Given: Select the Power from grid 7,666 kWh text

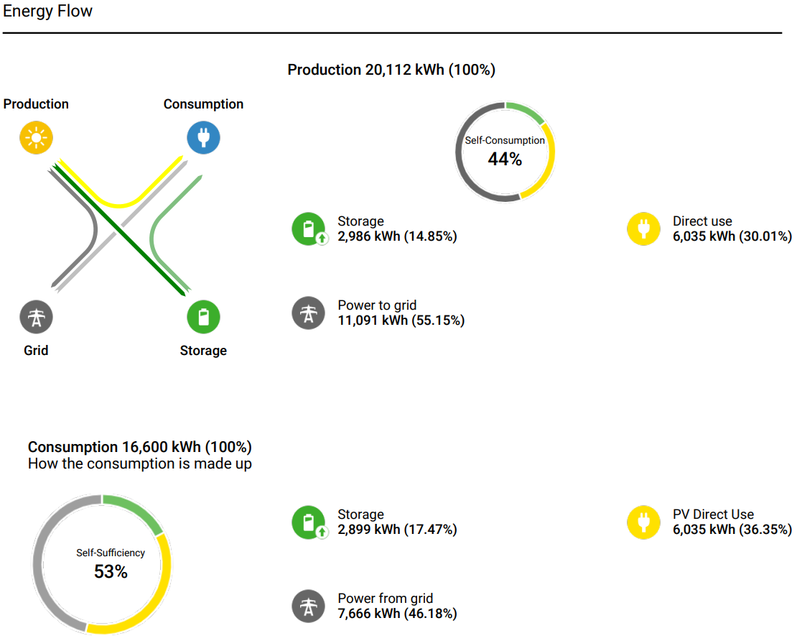Looking at the screenshot, I should tap(397, 606).
